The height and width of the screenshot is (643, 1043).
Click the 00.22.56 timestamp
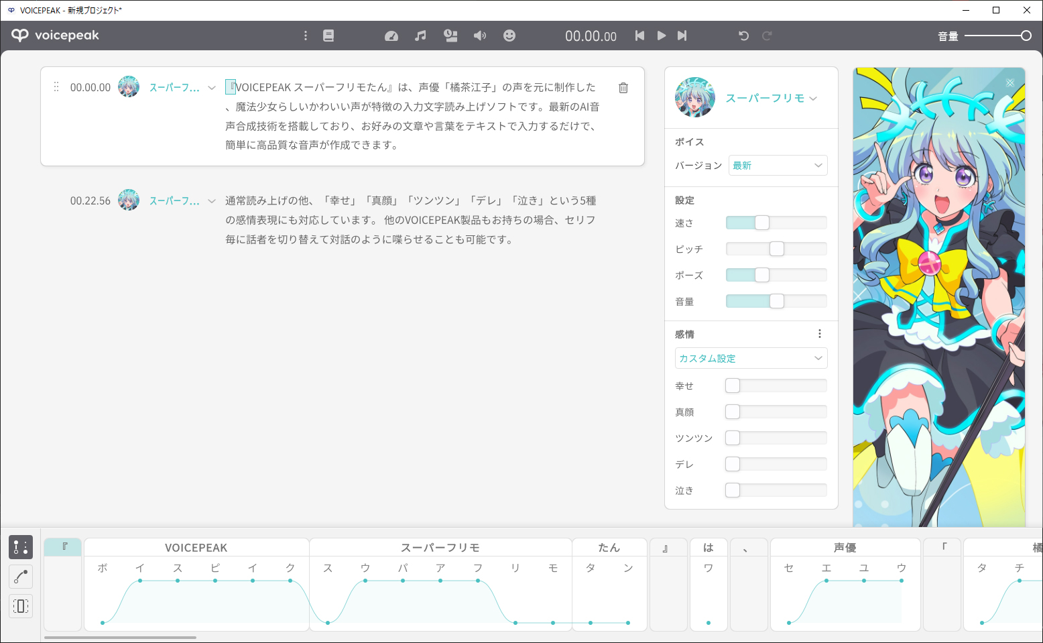click(90, 200)
